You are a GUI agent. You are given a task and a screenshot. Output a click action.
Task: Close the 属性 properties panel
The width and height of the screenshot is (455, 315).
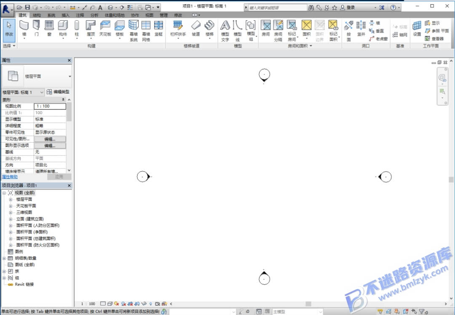pos(69,60)
